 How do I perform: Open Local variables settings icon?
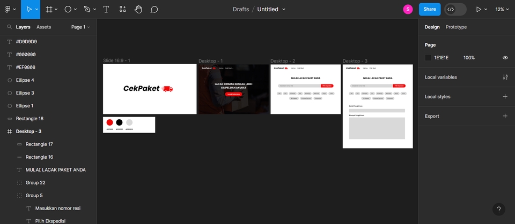point(505,78)
